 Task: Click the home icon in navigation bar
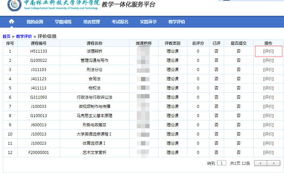click(x=12, y=22)
